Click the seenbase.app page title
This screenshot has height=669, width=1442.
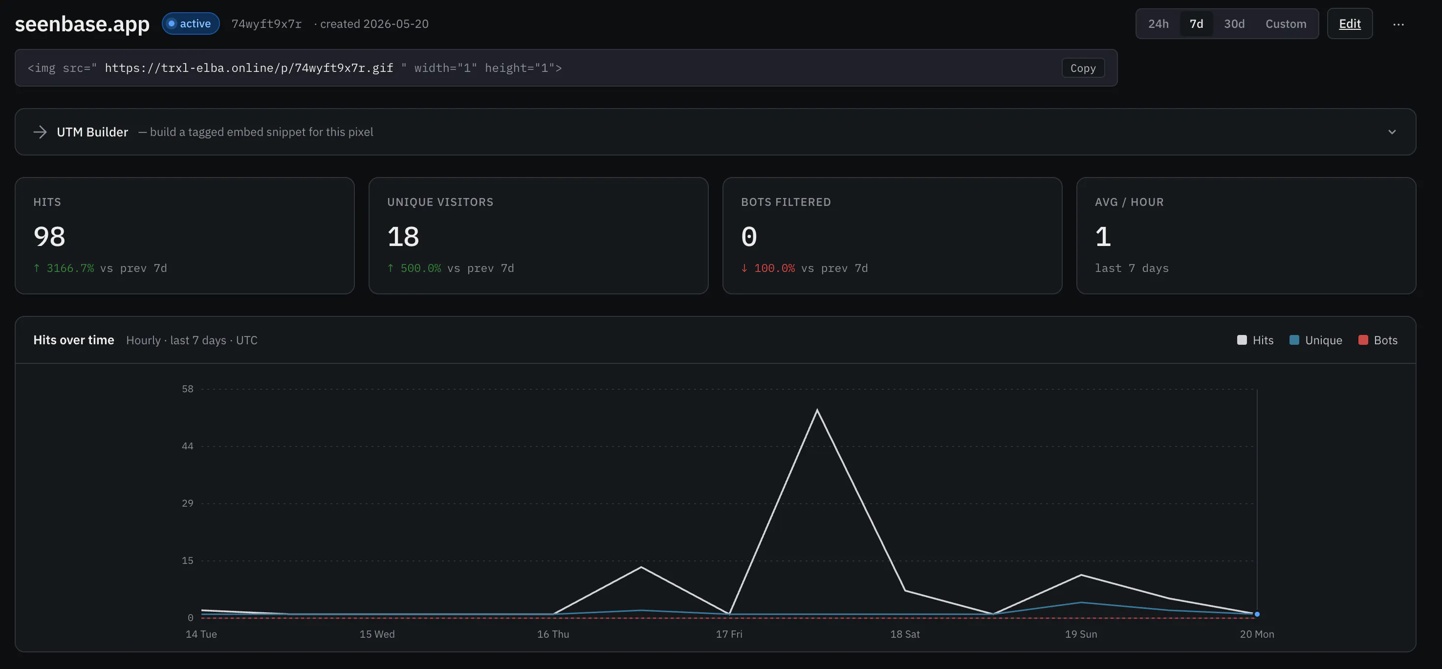tap(82, 23)
